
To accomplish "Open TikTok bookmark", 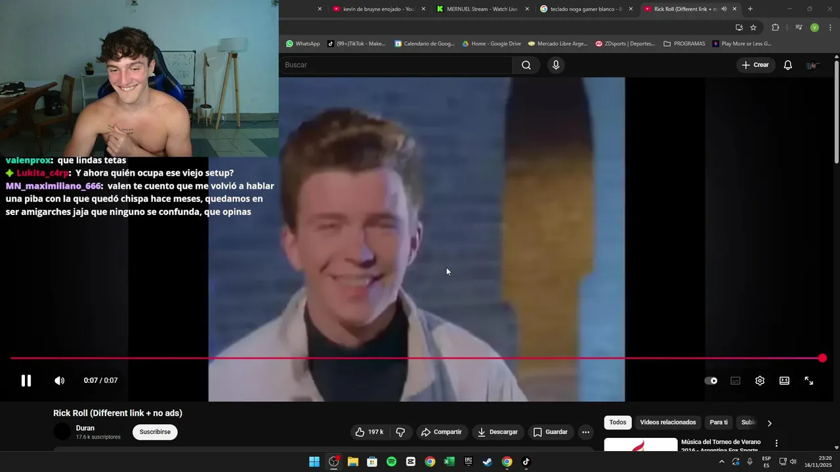I will tap(356, 44).
